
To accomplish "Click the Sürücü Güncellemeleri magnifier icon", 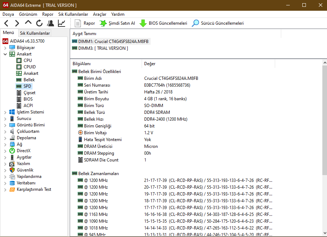I will click(195, 23).
